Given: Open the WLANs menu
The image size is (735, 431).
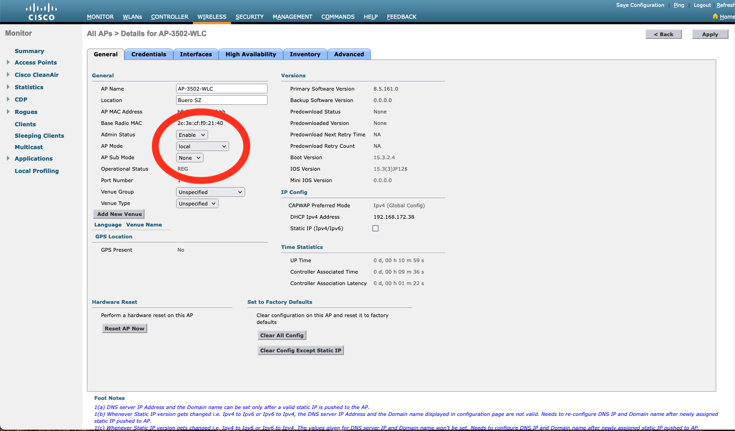Looking at the screenshot, I should coord(132,17).
